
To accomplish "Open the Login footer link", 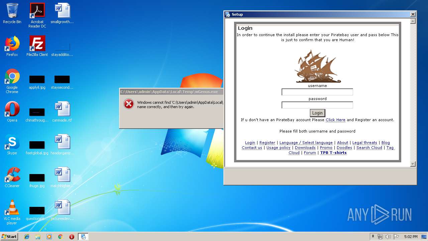I will 250,143.
